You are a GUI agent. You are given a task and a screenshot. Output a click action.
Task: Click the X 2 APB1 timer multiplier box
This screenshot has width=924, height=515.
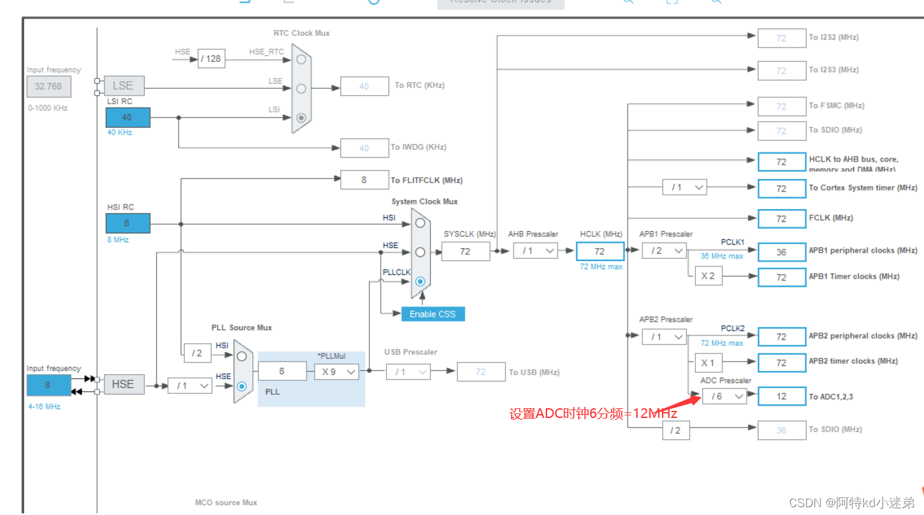click(708, 276)
